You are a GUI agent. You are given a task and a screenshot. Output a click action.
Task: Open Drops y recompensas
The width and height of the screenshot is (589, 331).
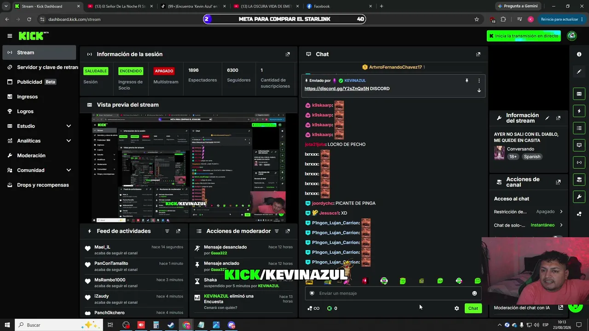39,185
